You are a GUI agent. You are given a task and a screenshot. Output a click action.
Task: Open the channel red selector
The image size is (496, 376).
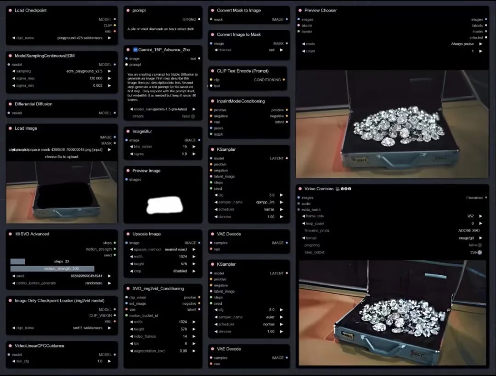248,50
